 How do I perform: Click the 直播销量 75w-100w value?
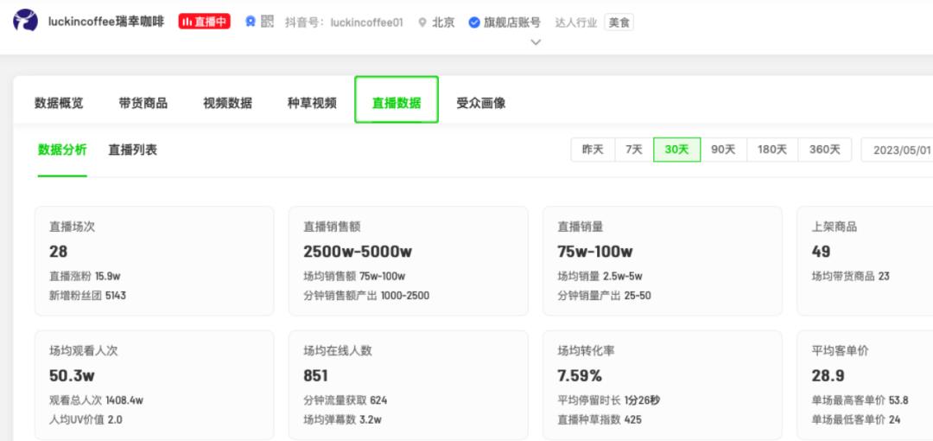point(595,252)
